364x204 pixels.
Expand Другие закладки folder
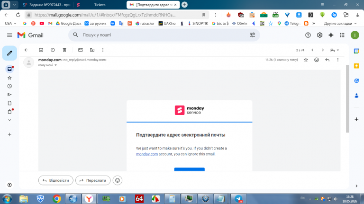point(340,23)
